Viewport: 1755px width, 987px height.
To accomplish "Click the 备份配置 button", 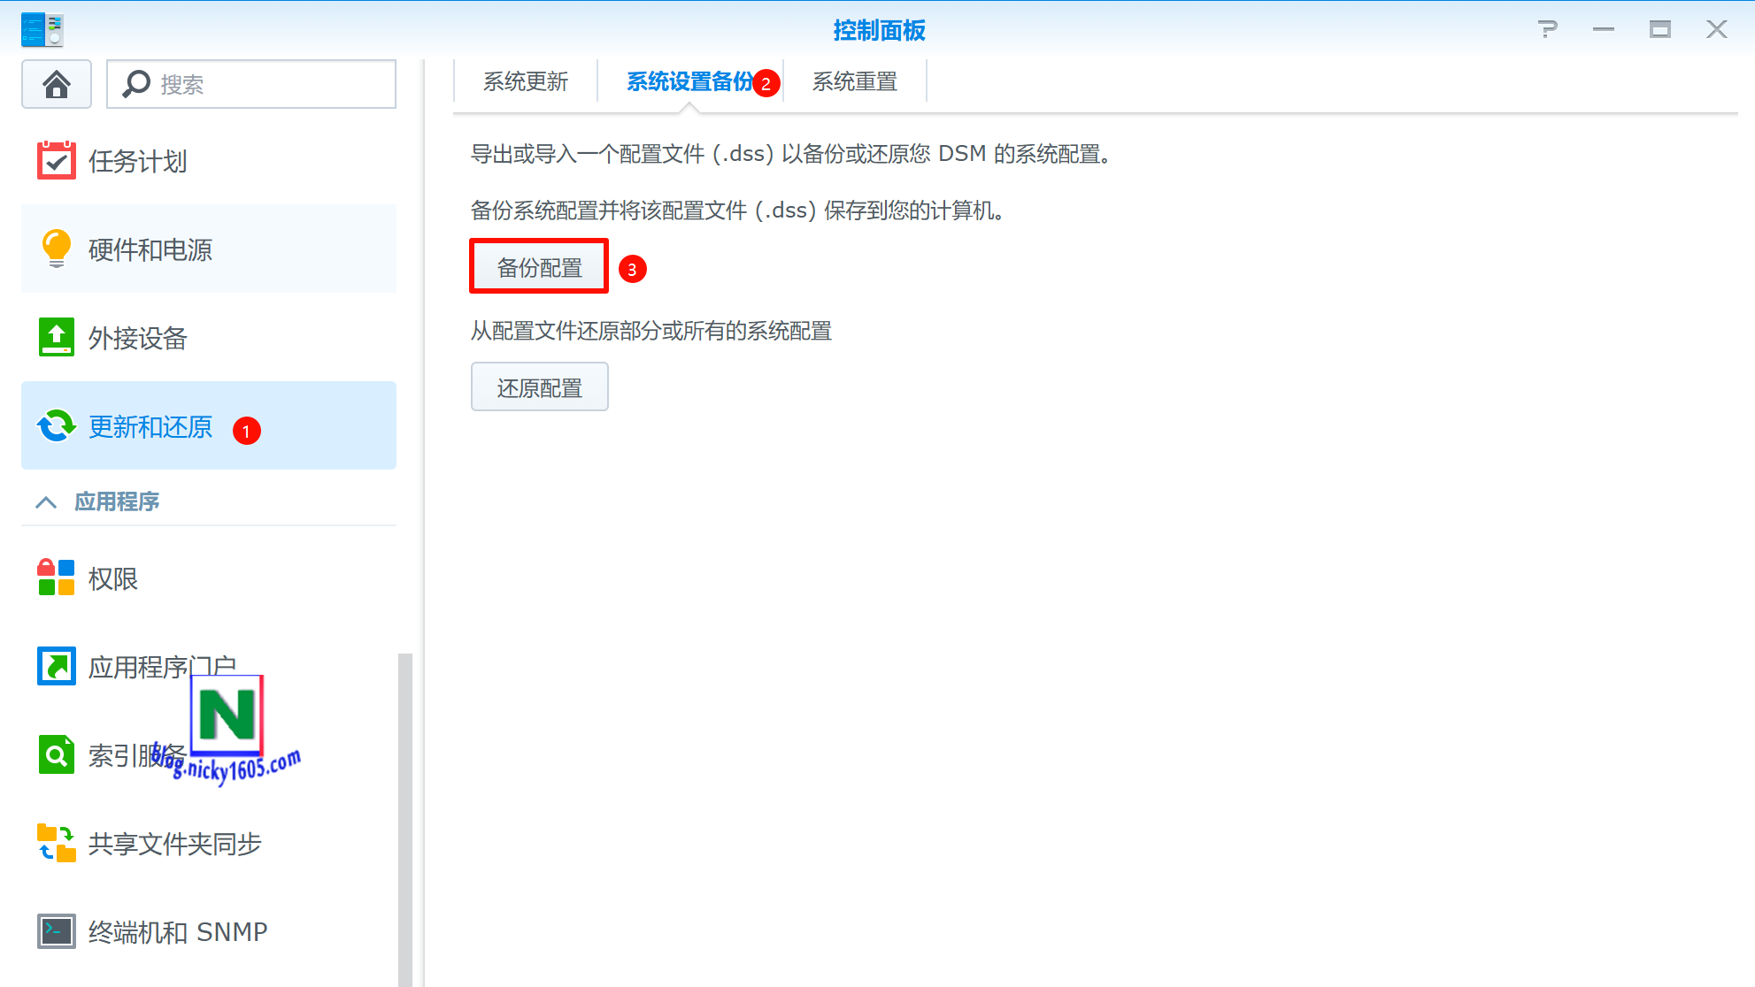I will pos(539,266).
